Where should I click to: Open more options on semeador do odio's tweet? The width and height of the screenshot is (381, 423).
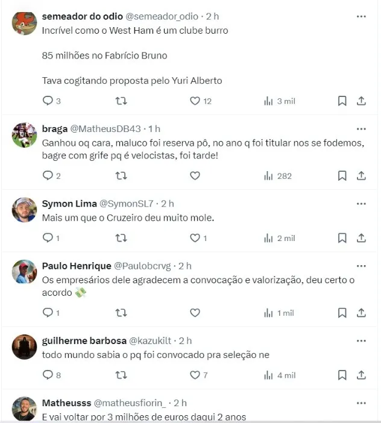tap(361, 16)
